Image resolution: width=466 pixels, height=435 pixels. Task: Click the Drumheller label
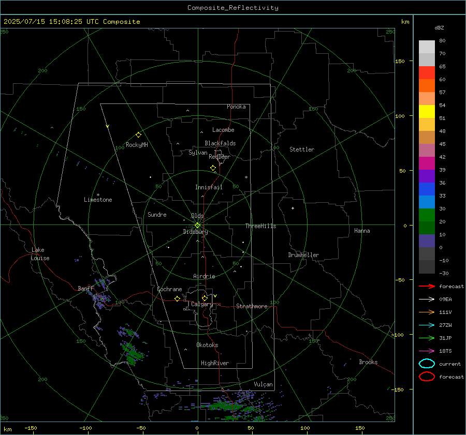pyautogui.click(x=303, y=255)
